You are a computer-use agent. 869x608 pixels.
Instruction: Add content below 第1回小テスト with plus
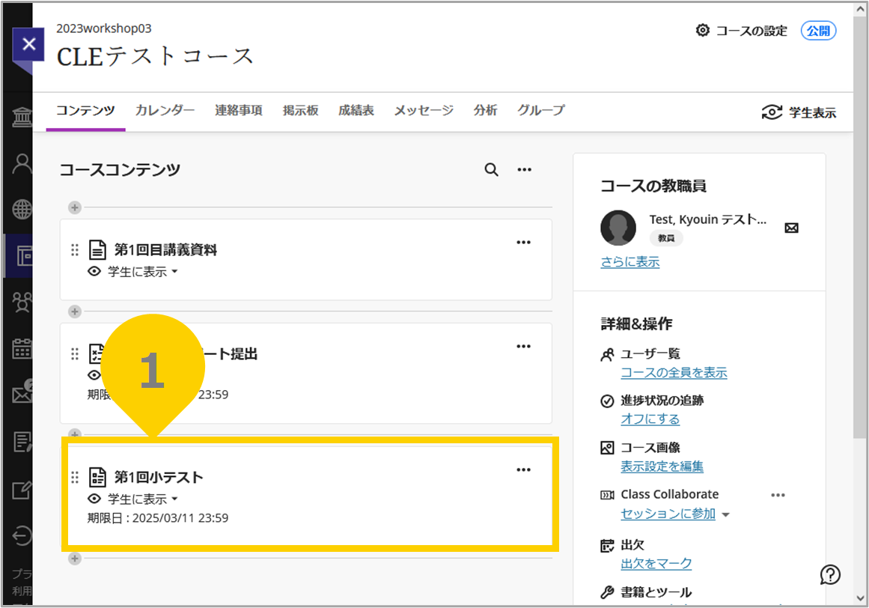75,558
